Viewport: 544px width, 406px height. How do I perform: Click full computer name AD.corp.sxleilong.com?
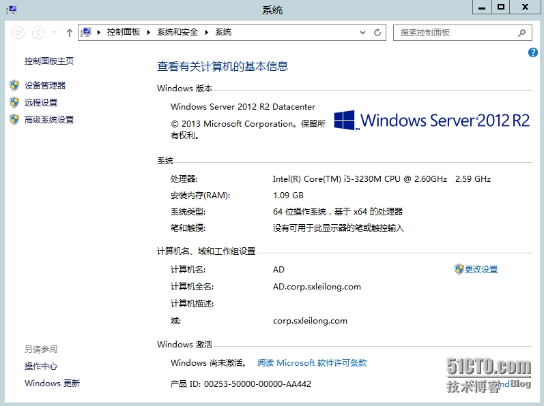(317, 287)
